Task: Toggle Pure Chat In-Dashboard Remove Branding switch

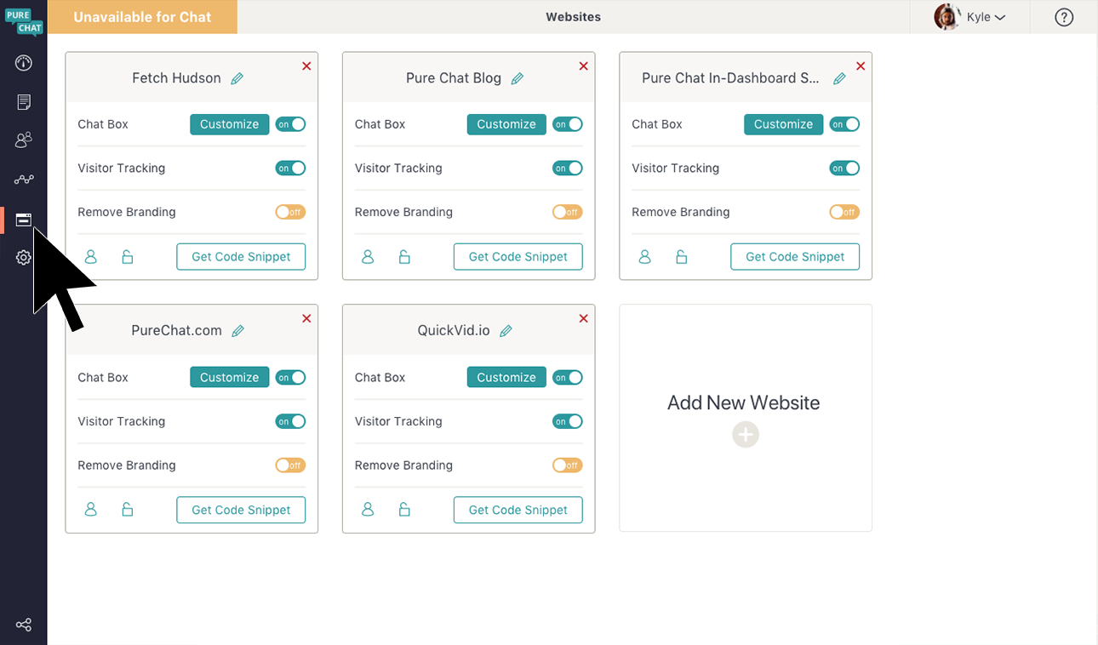Action: 844,212
